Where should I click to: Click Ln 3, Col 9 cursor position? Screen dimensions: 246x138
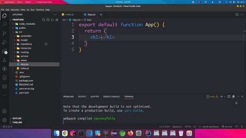pos(165,127)
